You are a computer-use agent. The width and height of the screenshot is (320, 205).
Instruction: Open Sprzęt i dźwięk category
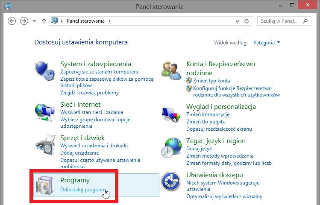click(x=82, y=138)
